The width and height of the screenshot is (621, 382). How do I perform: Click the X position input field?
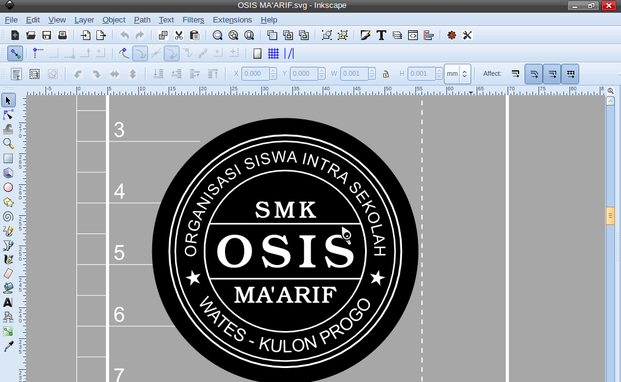[x=255, y=73]
